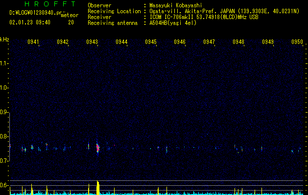Screen dimensions: 308x195
Task: Select the Ogata-vill. Akita-Pref. JAPAN location text
Action: pos(224,11)
